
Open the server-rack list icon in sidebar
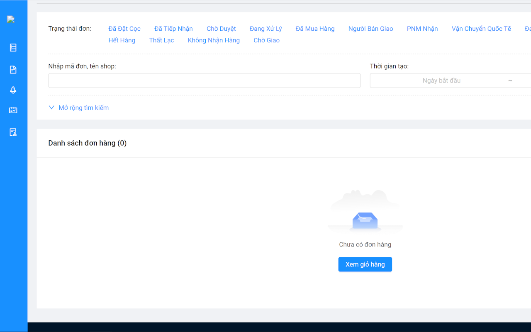click(13, 48)
